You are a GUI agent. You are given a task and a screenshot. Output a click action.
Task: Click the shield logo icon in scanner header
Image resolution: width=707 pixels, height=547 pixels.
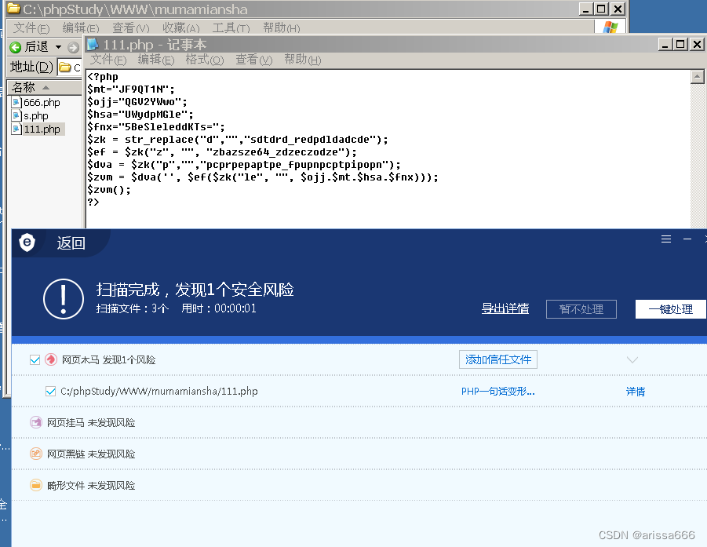coord(27,243)
